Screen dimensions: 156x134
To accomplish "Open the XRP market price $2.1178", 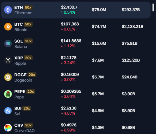I will pos(69,58).
